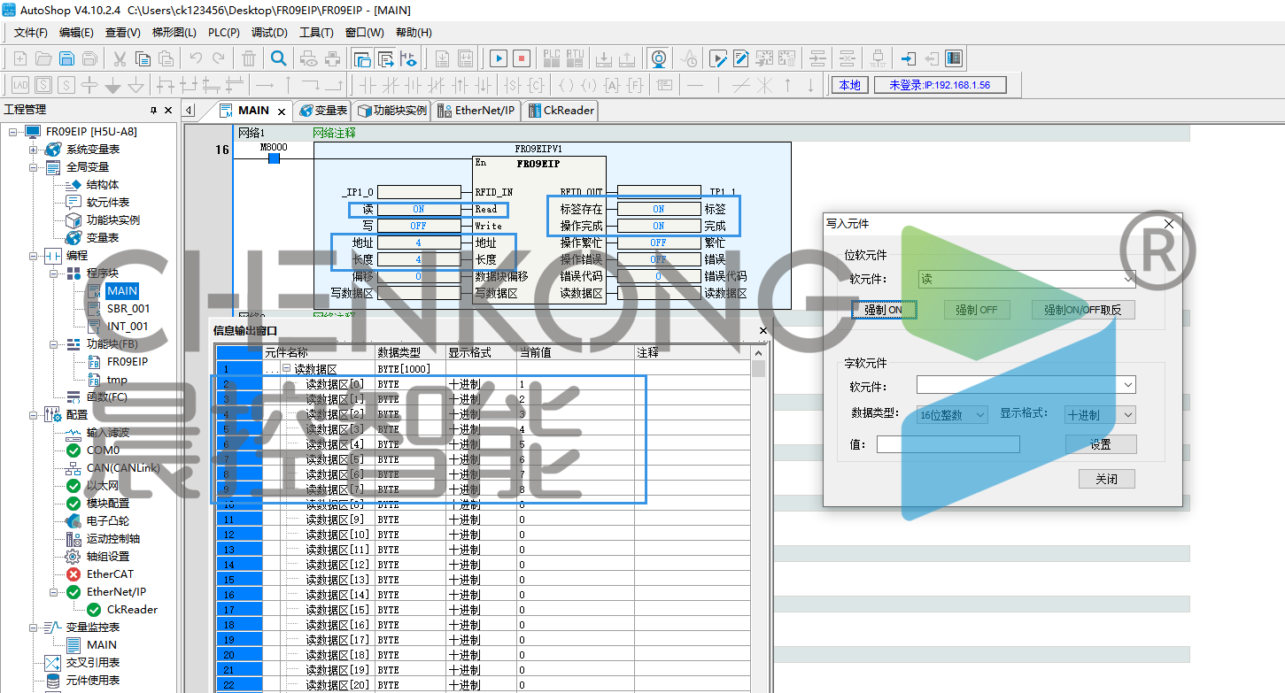This screenshot has width=1285, height=693.
Task: Click the 关闭 button in the dialog
Action: [1106, 479]
